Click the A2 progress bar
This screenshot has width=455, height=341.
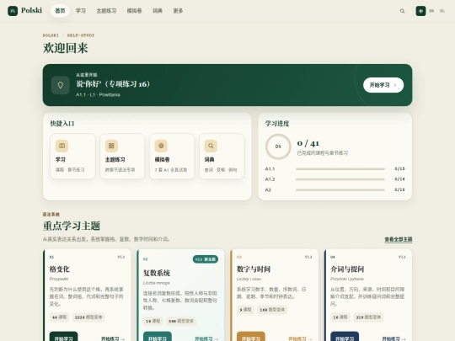pyautogui.click(x=340, y=190)
